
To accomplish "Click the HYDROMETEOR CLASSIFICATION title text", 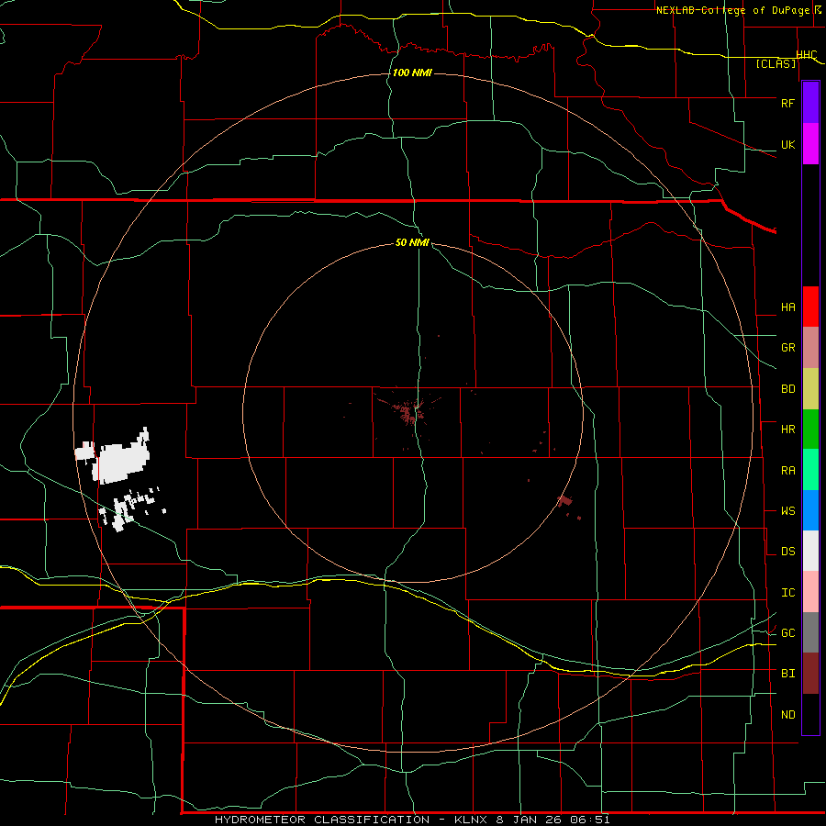I will (x=322, y=820).
